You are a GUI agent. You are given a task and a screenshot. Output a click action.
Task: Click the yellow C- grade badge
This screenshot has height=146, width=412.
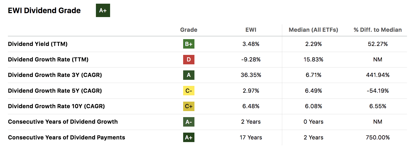[189, 91]
